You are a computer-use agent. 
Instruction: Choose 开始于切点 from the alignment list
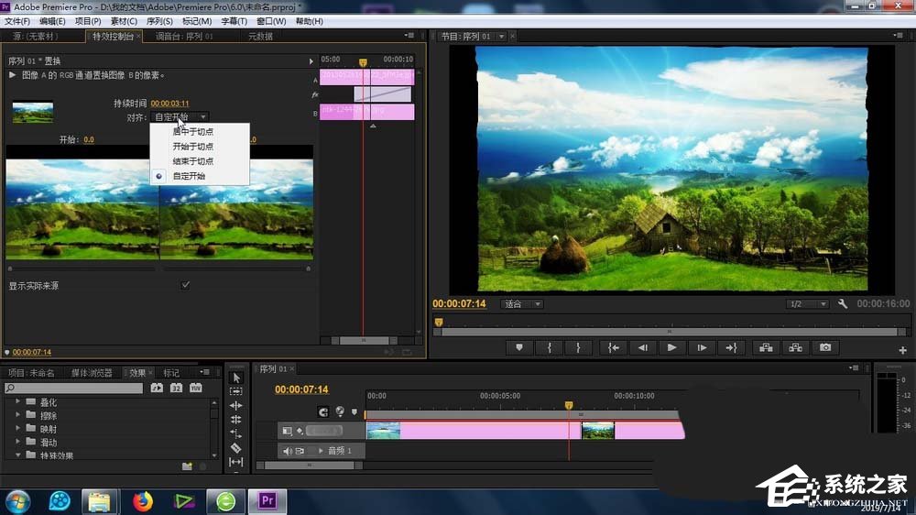pyautogui.click(x=192, y=146)
